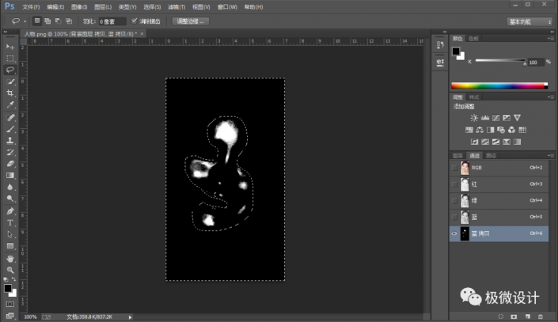The width and height of the screenshot is (558, 322).
Task: Click the feather 羽化 value input field
Action: click(x=112, y=21)
